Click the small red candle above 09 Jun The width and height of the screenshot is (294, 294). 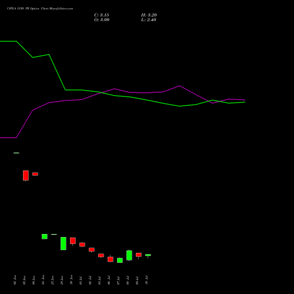(x=35, y=174)
